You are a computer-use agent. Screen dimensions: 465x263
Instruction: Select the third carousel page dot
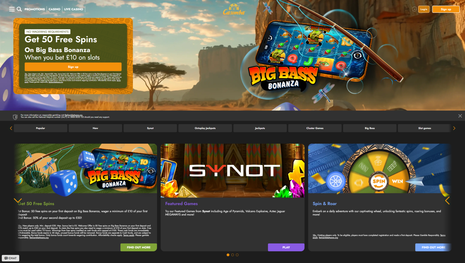pos(237,255)
